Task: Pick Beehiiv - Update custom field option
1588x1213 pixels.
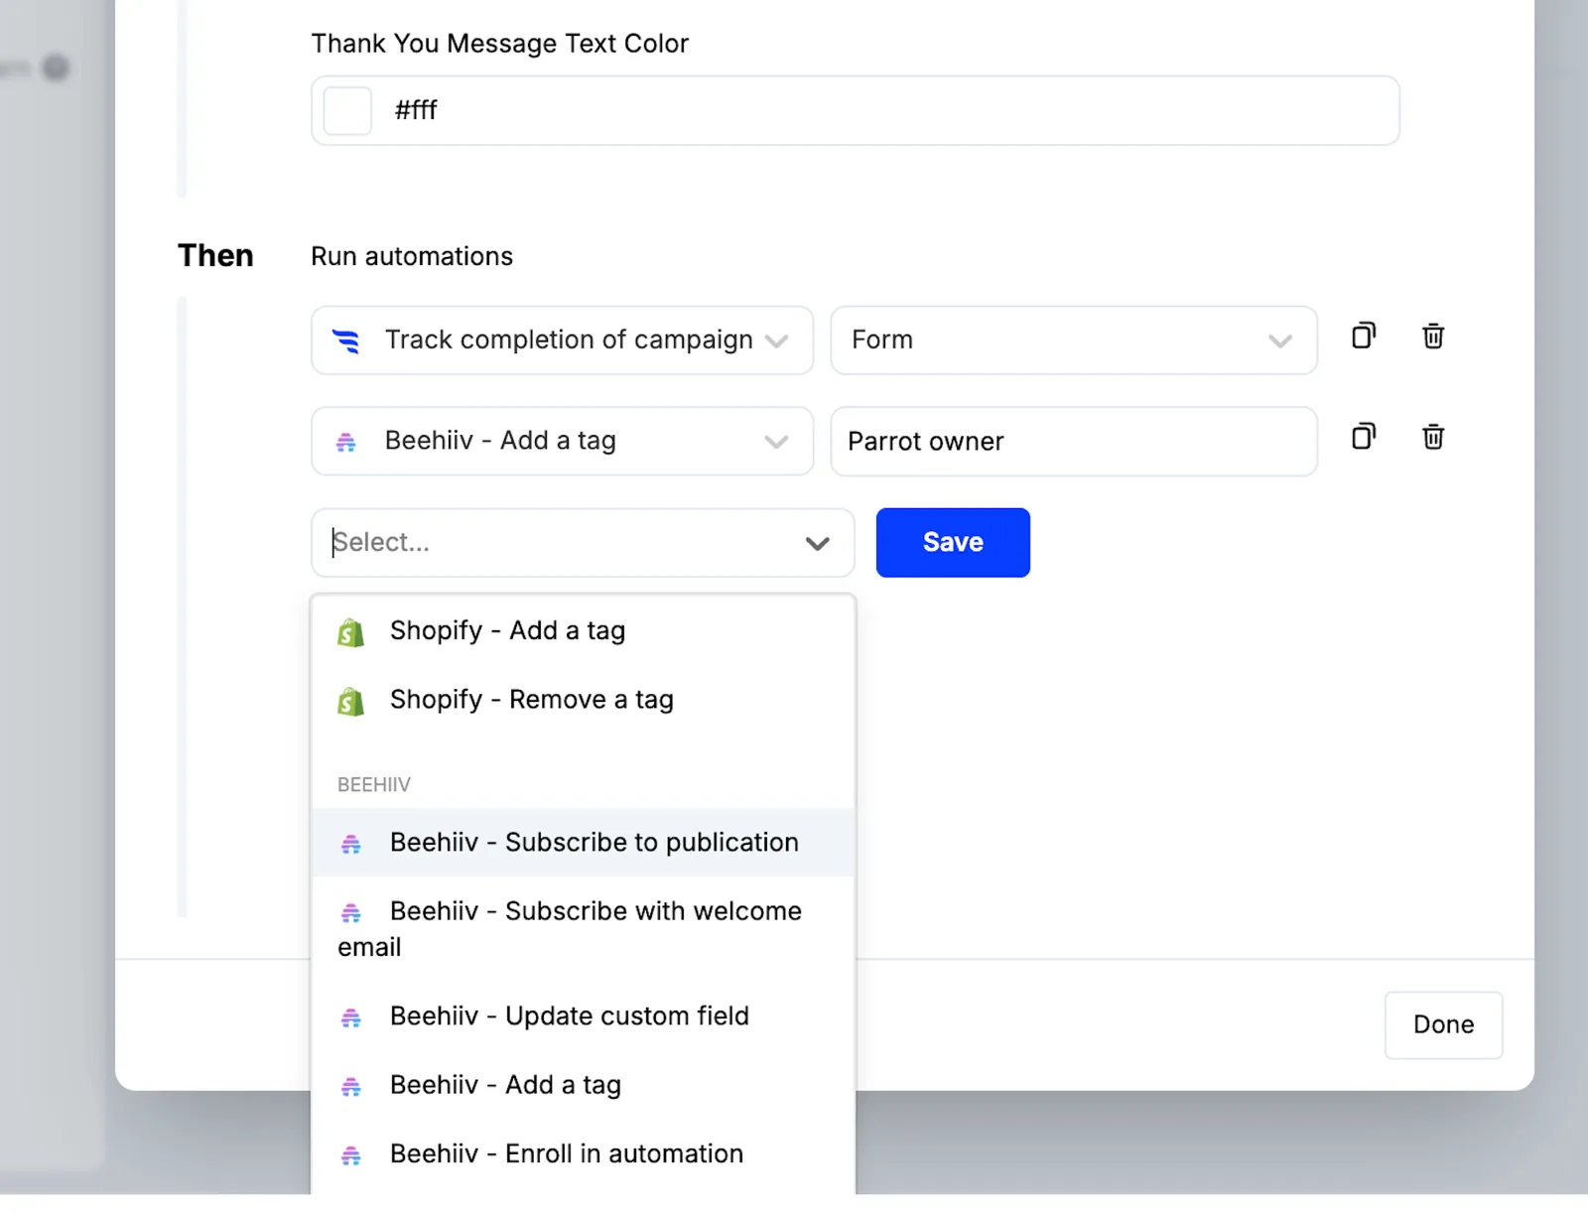Action: click(x=583, y=1016)
